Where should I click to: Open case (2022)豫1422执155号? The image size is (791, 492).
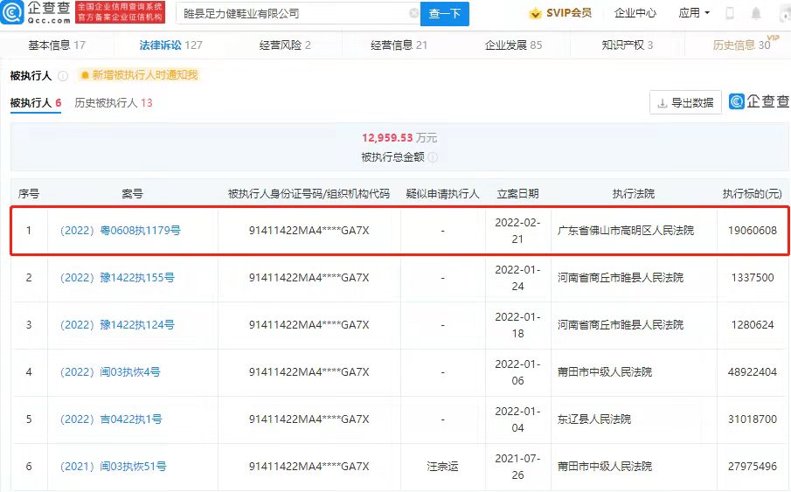point(117,278)
